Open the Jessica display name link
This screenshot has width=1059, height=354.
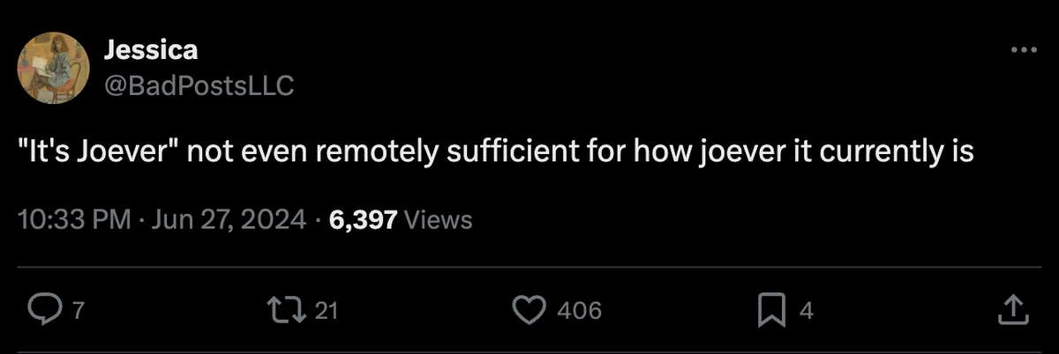(x=151, y=50)
